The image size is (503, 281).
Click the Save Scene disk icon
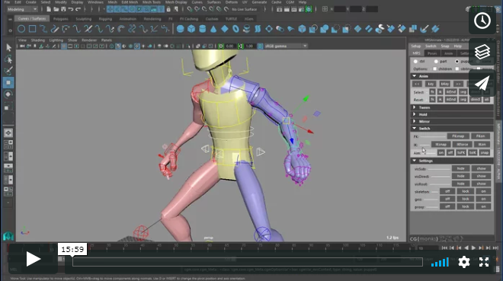click(x=63, y=9)
